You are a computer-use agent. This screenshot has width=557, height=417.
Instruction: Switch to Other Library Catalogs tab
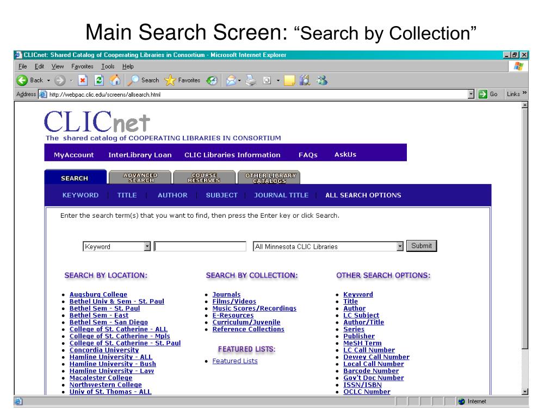(x=270, y=178)
